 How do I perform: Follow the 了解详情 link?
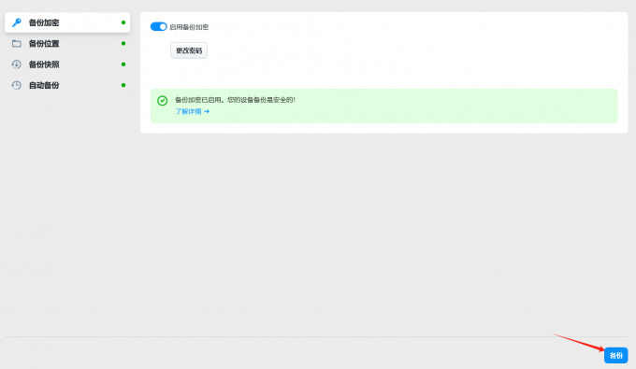pos(192,111)
